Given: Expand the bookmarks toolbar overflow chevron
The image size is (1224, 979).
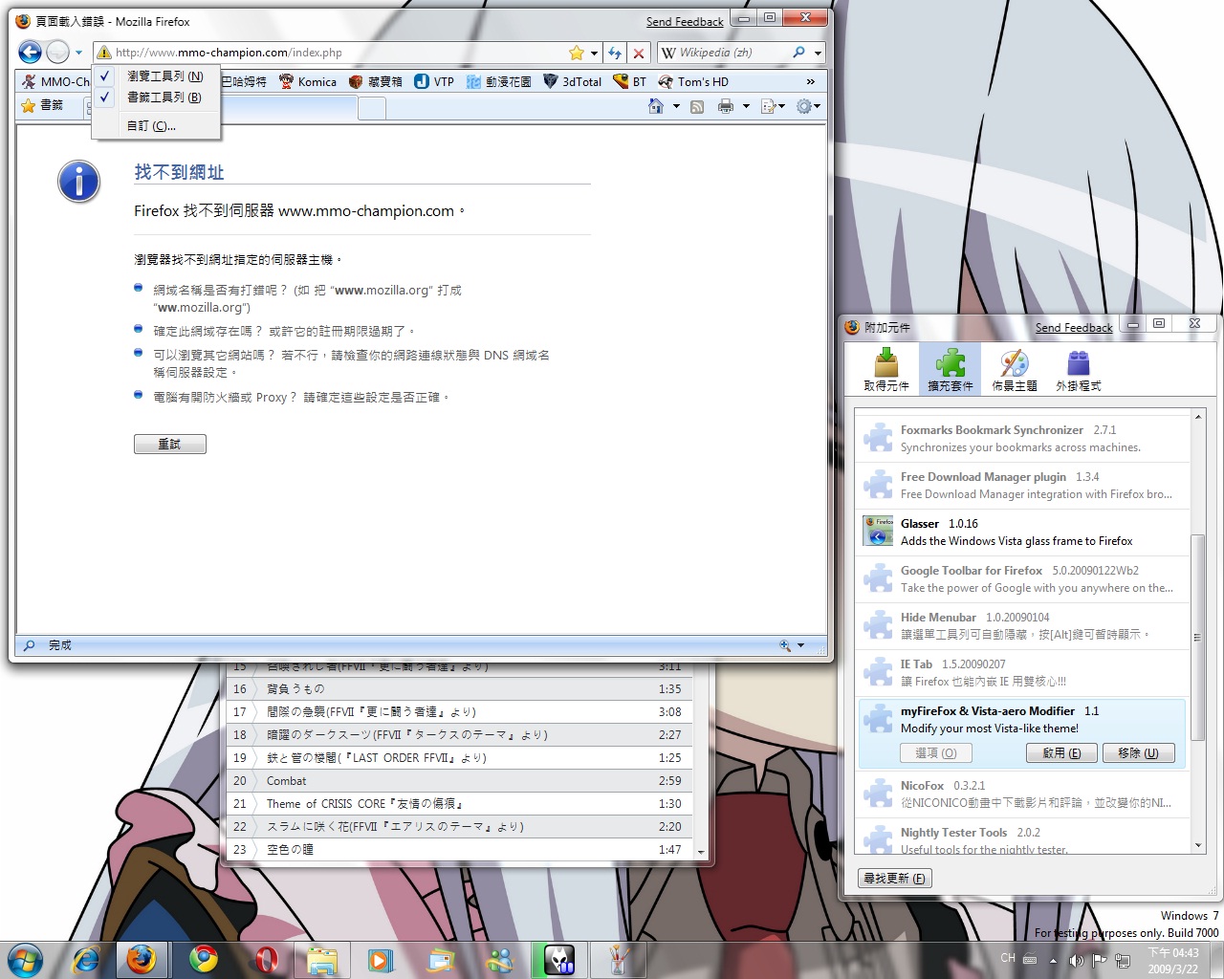Looking at the screenshot, I should [x=811, y=81].
